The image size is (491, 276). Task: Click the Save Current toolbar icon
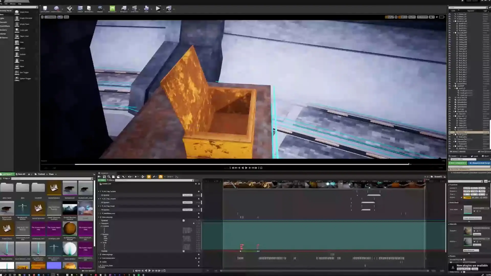(45, 9)
